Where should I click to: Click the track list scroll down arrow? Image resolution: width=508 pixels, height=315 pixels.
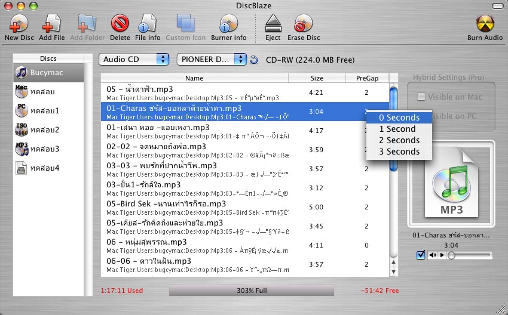click(393, 271)
